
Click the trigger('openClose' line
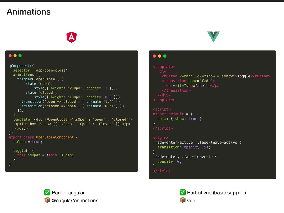pyautogui.click(x=40, y=79)
